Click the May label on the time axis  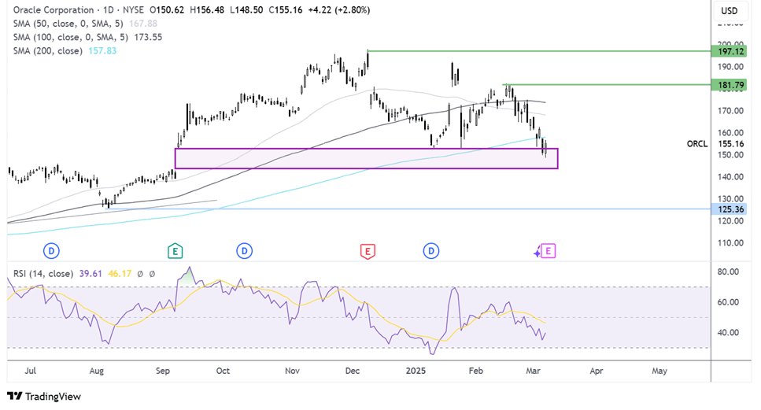pyautogui.click(x=659, y=371)
